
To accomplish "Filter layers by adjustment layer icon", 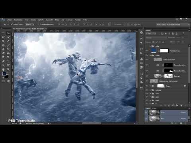I will pyautogui.click(x=166, y=34).
